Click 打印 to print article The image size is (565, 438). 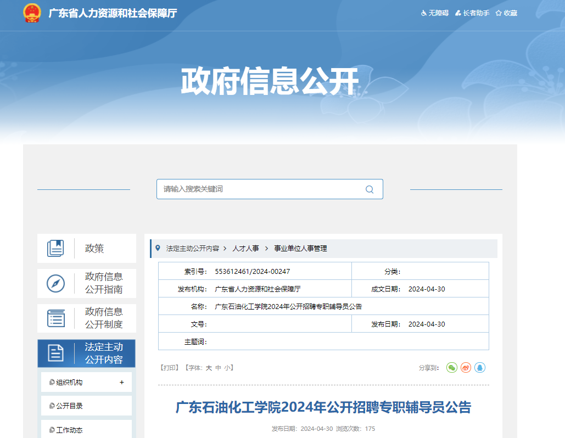[170, 368]
